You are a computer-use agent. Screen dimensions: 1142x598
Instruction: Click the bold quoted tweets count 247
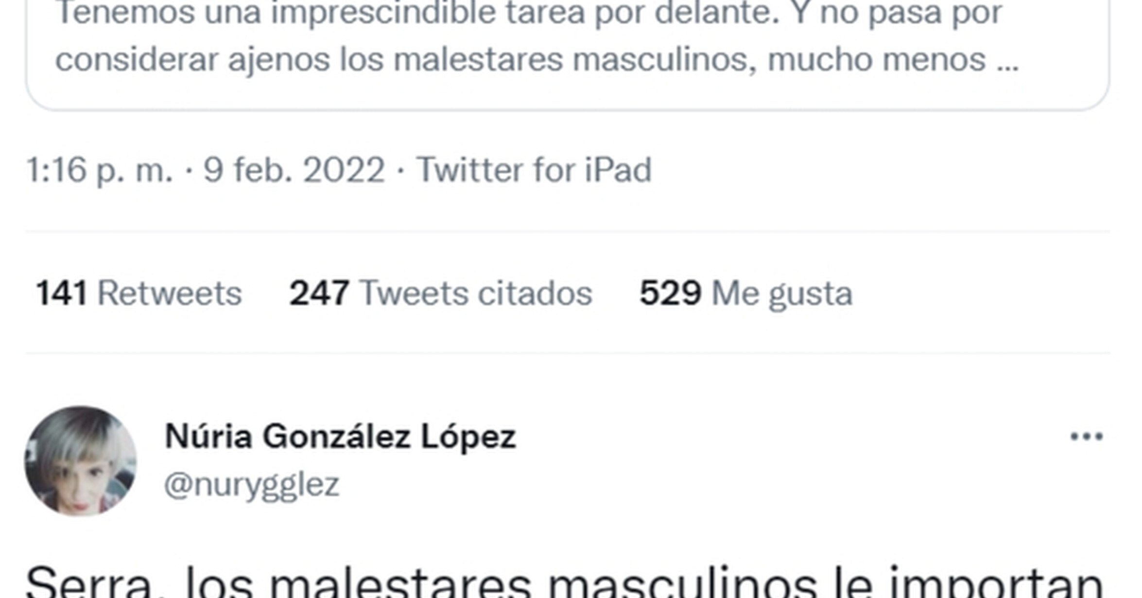tap(319, 293)
